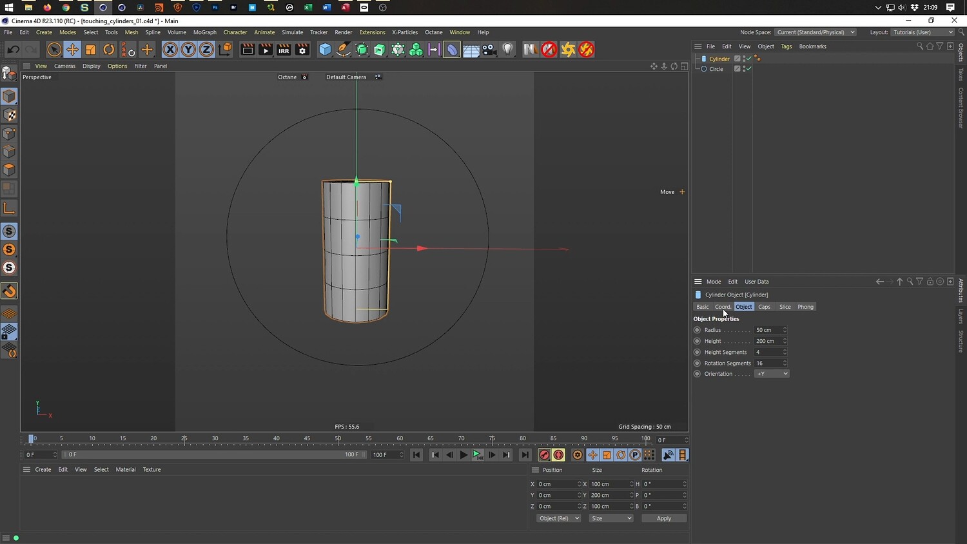
Task: Click the Render to Picture Viewer icon
Action: pos(266,50)
